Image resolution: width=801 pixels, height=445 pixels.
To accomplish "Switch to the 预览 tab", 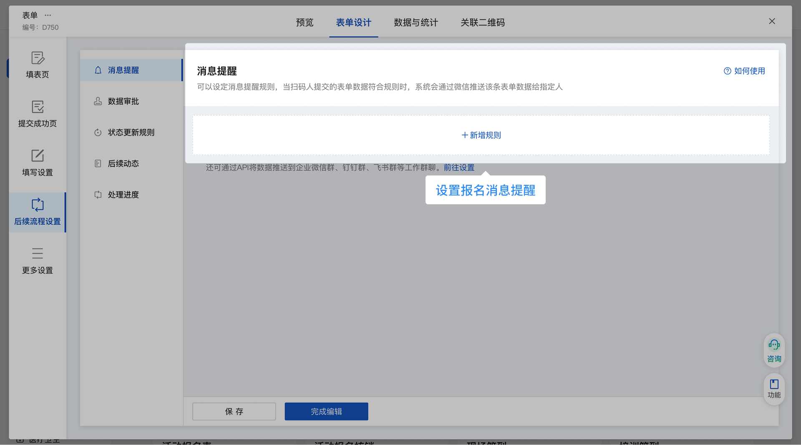I will [305, 23].
